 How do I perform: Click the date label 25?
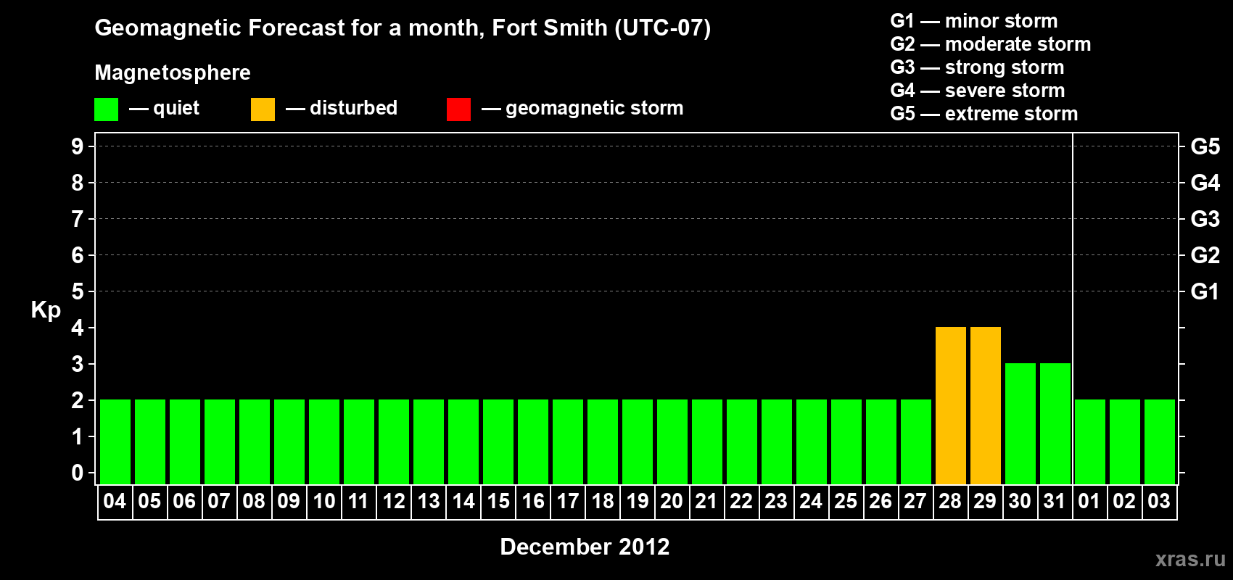(846, 501)
